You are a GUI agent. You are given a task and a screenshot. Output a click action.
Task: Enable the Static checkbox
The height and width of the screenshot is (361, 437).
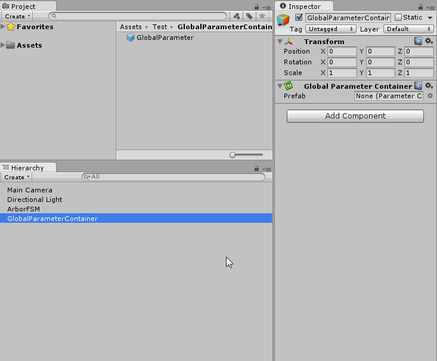tap(398, 18)
